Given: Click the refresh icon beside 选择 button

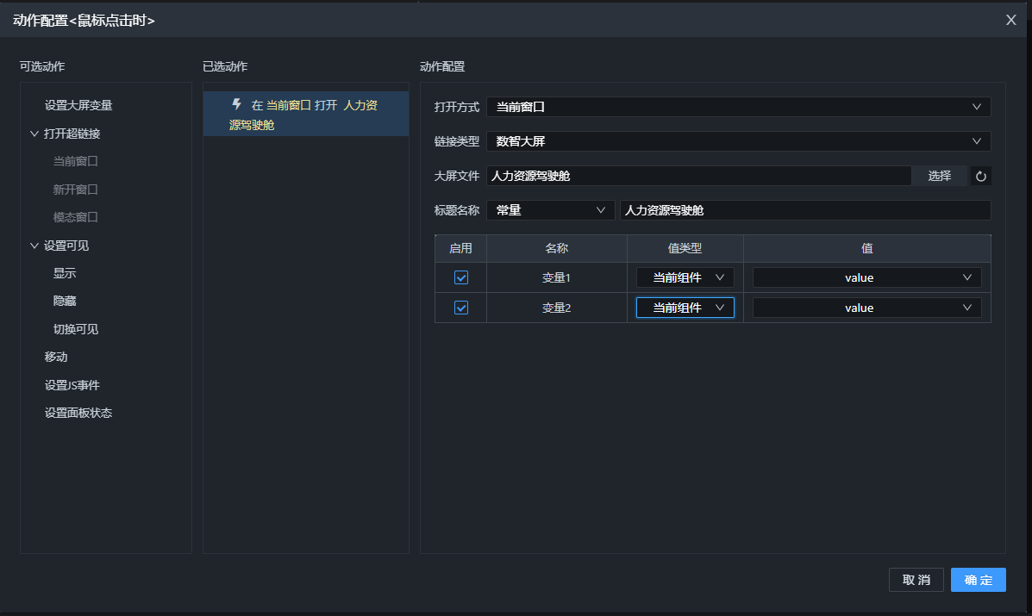Looking at the screenshot, I should 980,176.
